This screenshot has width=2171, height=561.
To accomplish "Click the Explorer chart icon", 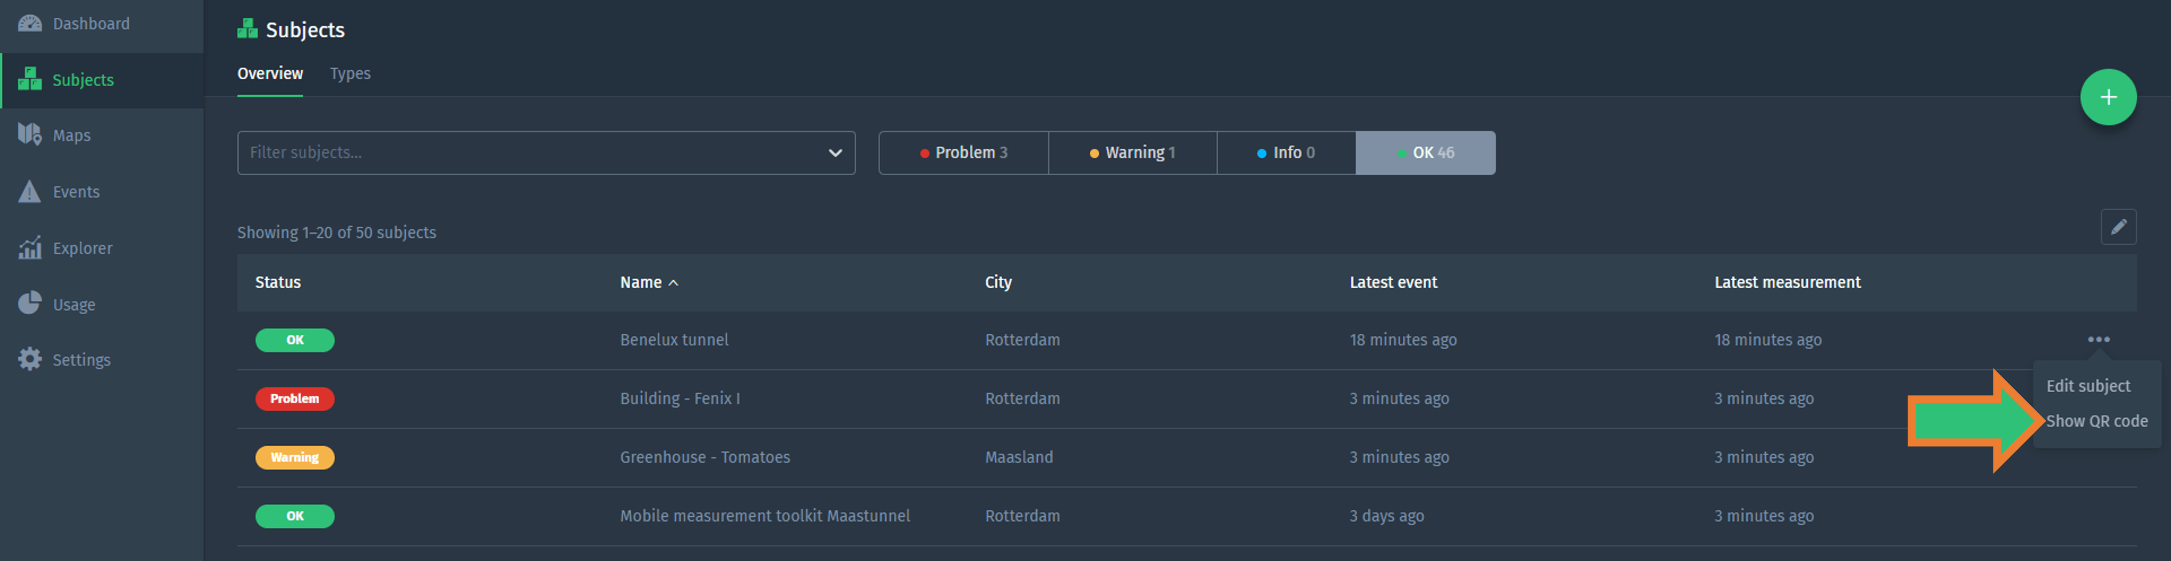I will coord(29,248).
